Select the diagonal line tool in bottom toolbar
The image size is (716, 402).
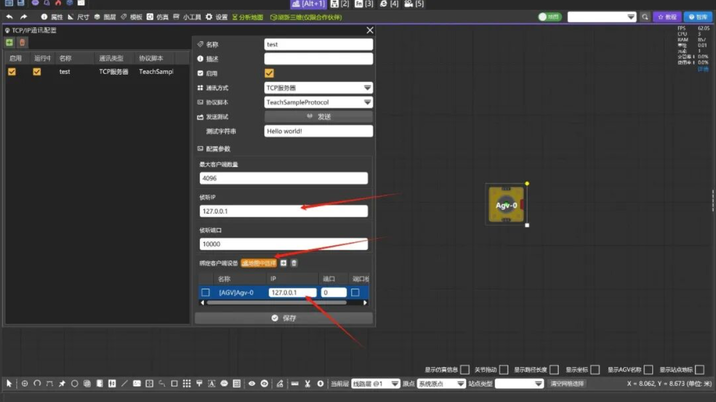point(124,384)
